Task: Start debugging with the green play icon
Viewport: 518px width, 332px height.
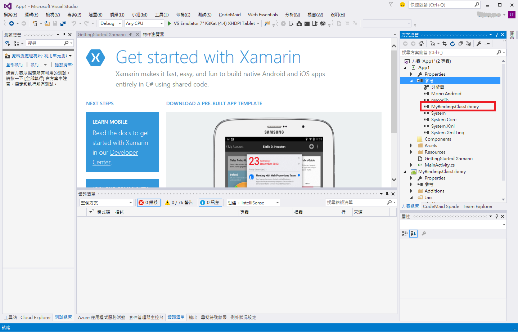Action: click(x=170, y=23)
